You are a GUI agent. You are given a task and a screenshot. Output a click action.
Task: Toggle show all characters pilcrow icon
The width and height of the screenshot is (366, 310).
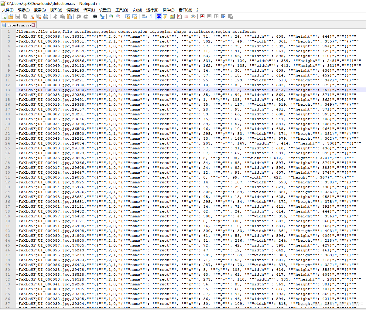[151, 16]
